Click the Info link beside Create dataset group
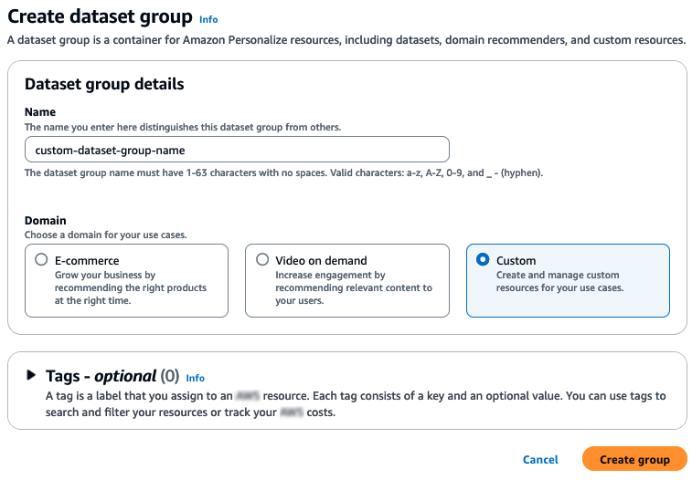This screenshot has width=692, height=480. coord(208,19)
